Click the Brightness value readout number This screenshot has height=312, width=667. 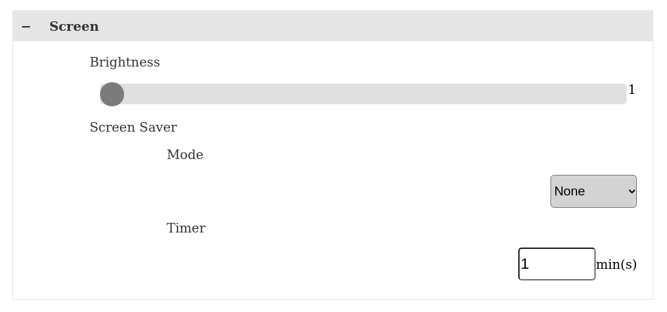[x=631, y=90]
